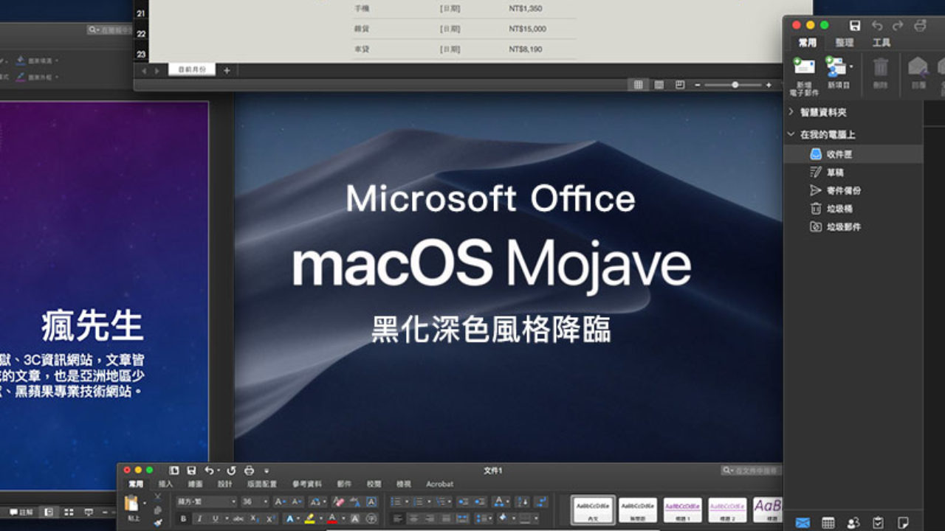Zoom out with Excel minus button
The height and width of the screenshot is (531, 945).
[x=698, y=85]
